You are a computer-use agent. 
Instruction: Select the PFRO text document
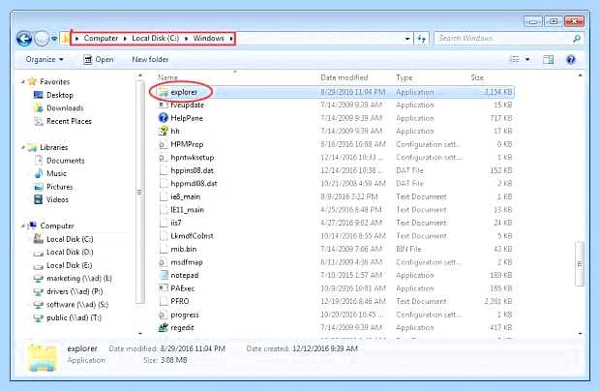180,301
